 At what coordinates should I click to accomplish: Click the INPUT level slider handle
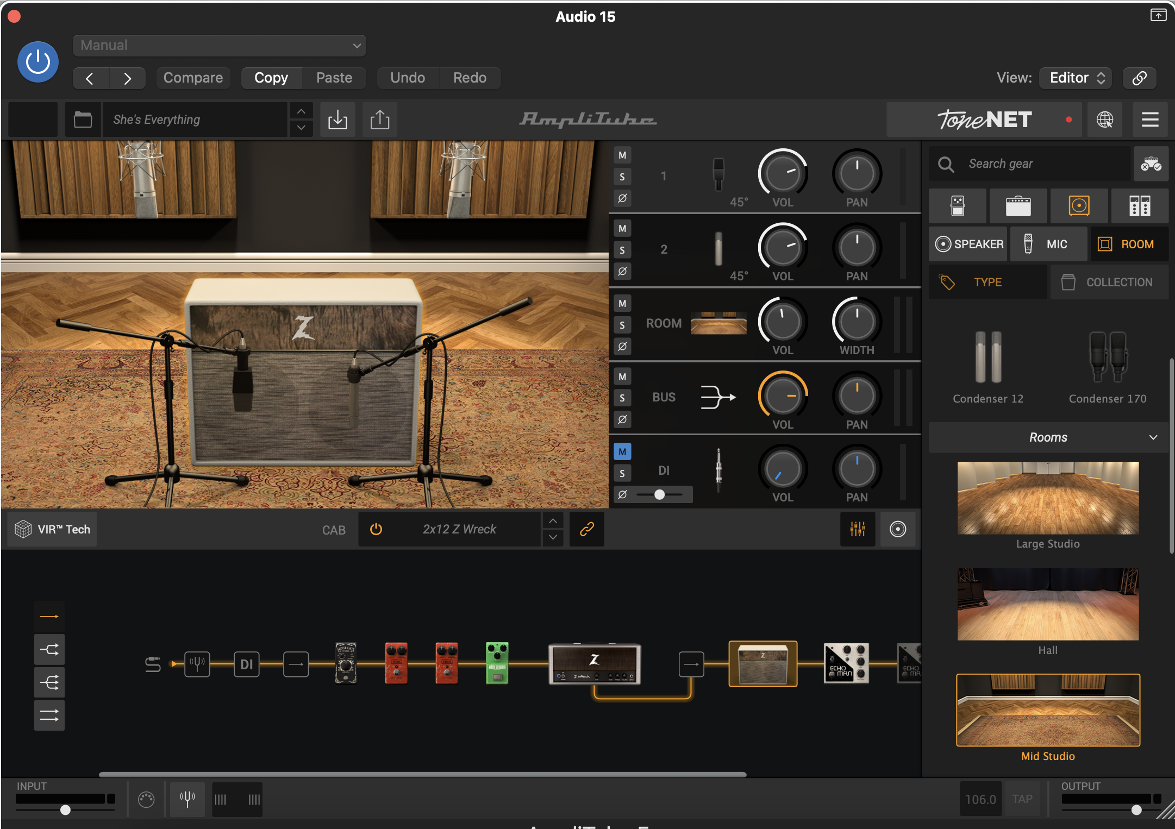[65, 810]
